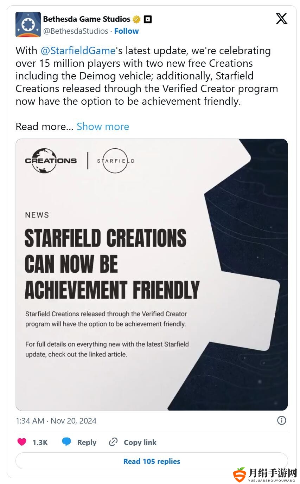Image resolution: width=300 pixels, height=484 pixels.
Task: Open the tweet info circle icon
Action: tap(282, 420)
